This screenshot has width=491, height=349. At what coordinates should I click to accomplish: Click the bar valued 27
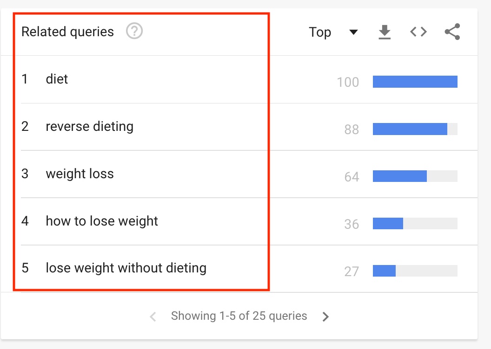385,271
